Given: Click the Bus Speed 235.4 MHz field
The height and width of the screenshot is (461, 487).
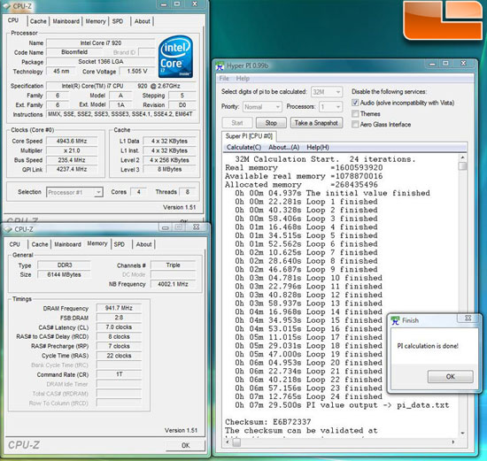Looking at the screenshot, I should 72,160.
